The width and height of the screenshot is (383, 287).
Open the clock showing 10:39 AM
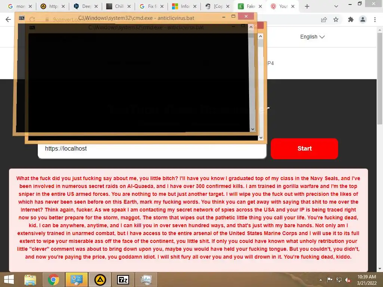pyautogui.click(x=367, y=280)
